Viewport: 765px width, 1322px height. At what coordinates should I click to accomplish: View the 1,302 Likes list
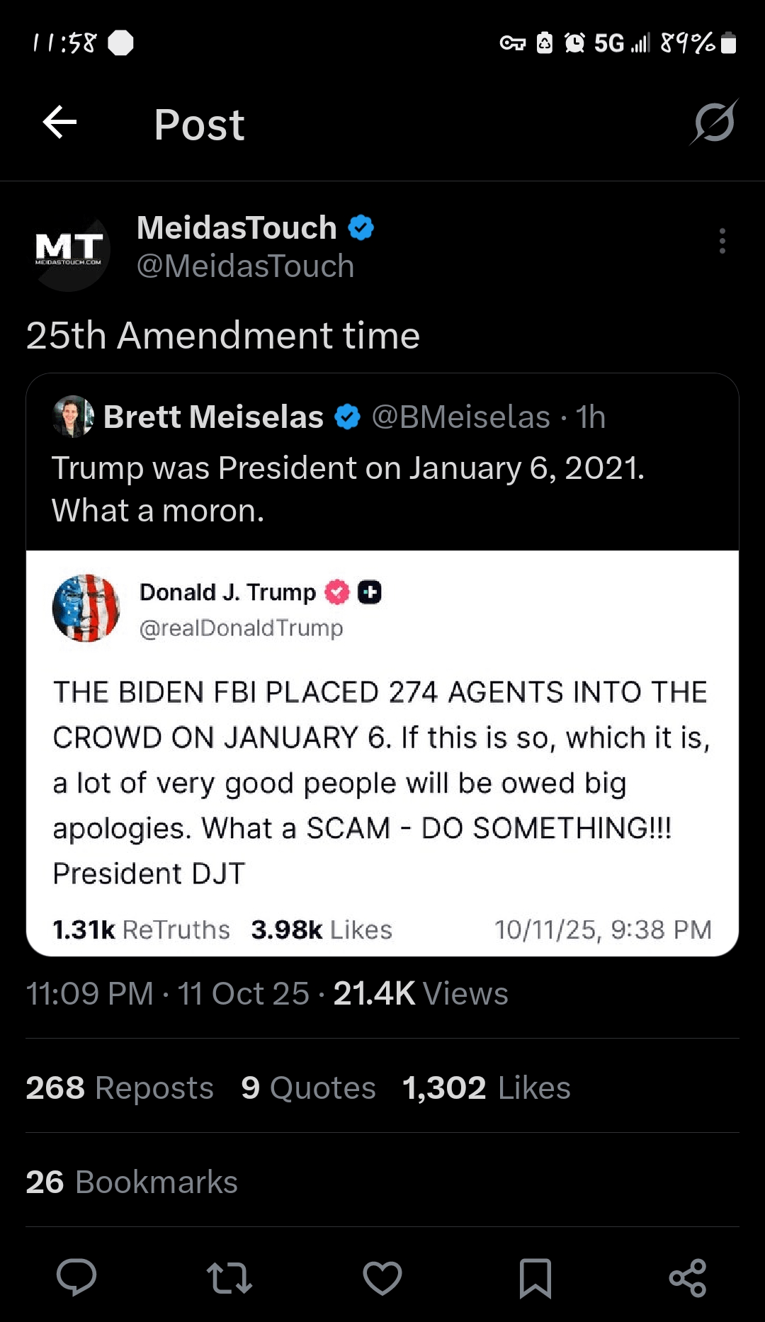pos(486,1087)
